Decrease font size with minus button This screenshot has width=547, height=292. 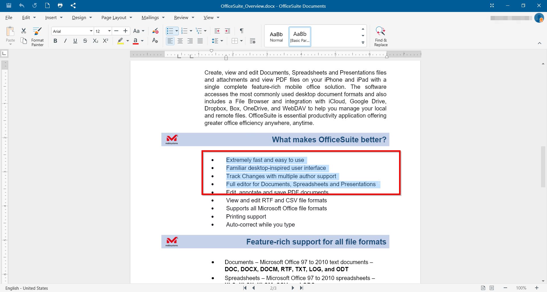tap(116, 31)
